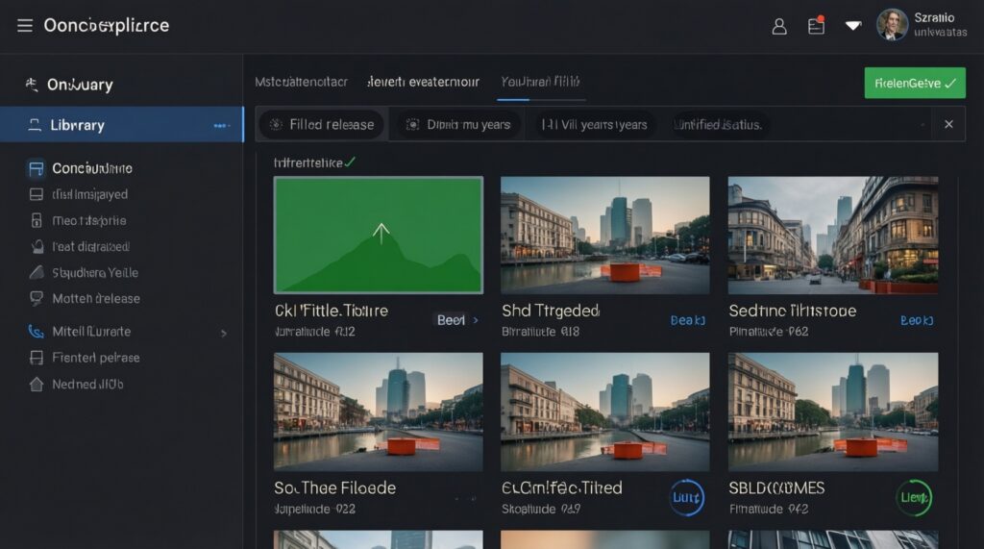
Task: Open the hamburger menu
Action: click(24, 25)
